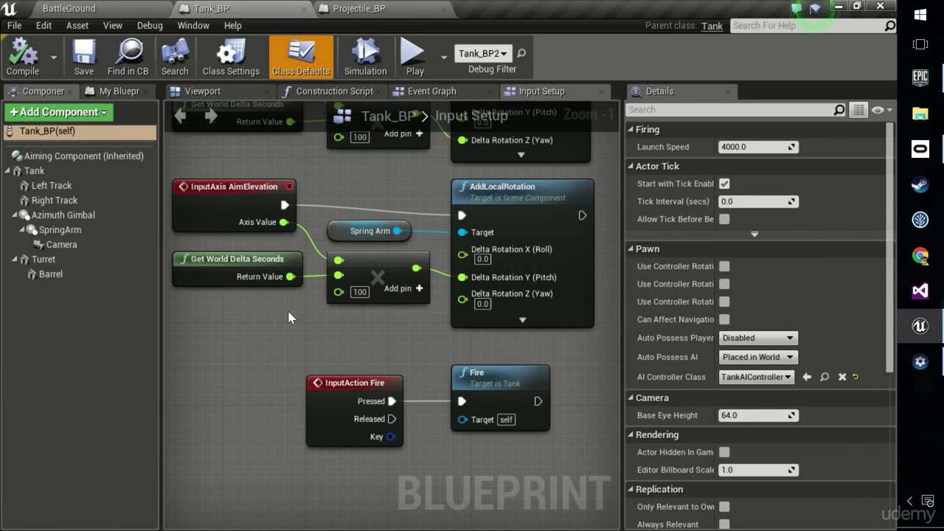Image resolution: width=944 pixels, height=531 pixels.
Task: Open the My Blueprint panel tab
Action: (x=119, y=91)
